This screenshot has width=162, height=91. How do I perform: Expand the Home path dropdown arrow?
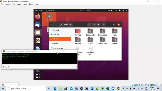pyautogui.click(x=71, y=25)
